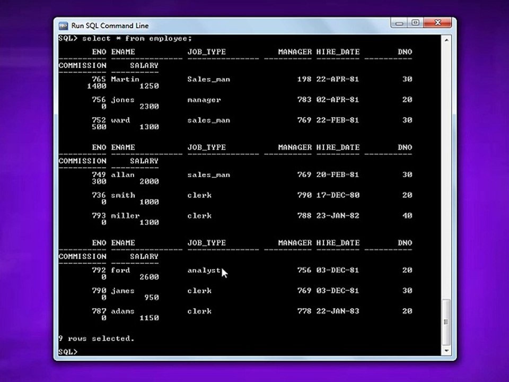Click the employee name 'ward'
Image resolution: width=509 pixels, height=382 pixels.
click(120, 120)
